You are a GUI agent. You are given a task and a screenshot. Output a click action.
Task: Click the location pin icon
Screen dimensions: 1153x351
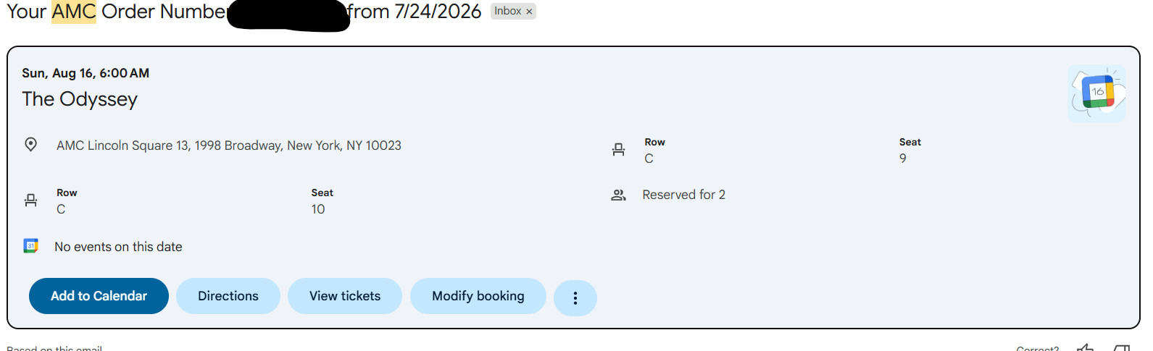(30, 145)
